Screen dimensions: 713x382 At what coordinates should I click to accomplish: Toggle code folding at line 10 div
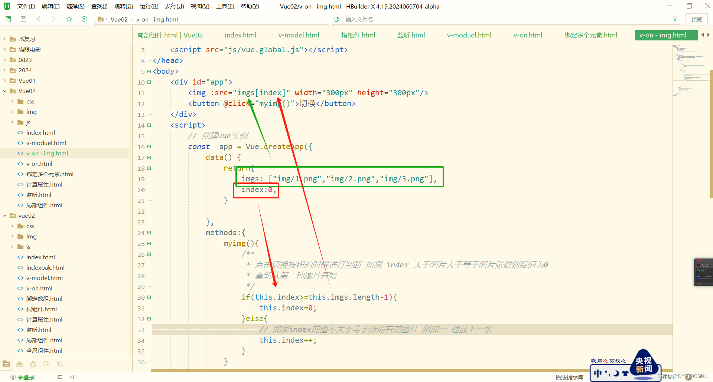[149, 82]
